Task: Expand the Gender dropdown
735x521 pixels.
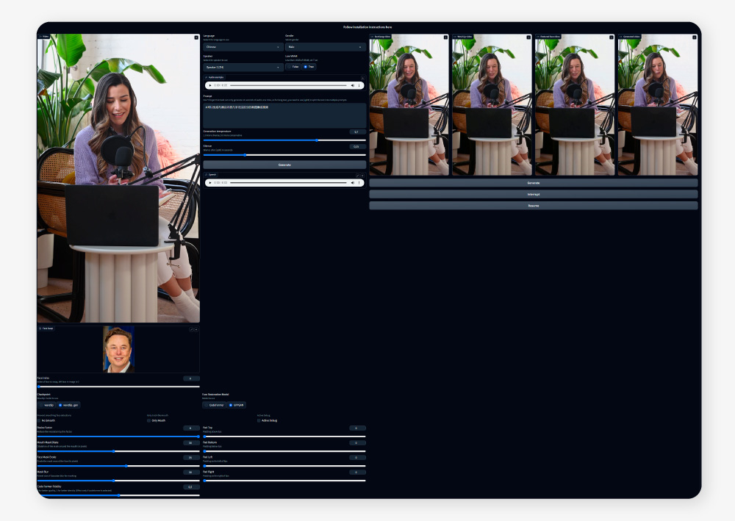Action: point(325,47)
